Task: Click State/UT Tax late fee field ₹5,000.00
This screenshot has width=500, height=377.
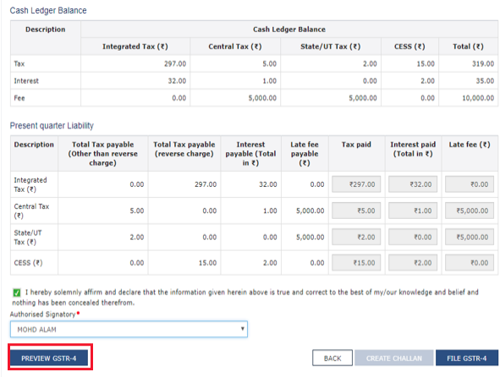Action: 470,237
